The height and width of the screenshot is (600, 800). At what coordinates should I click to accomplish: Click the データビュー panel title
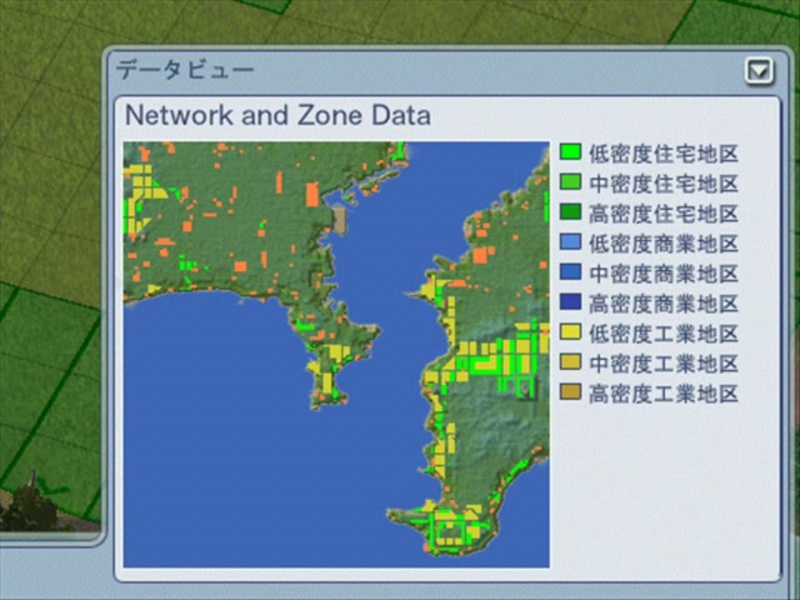tap(185, 70)
